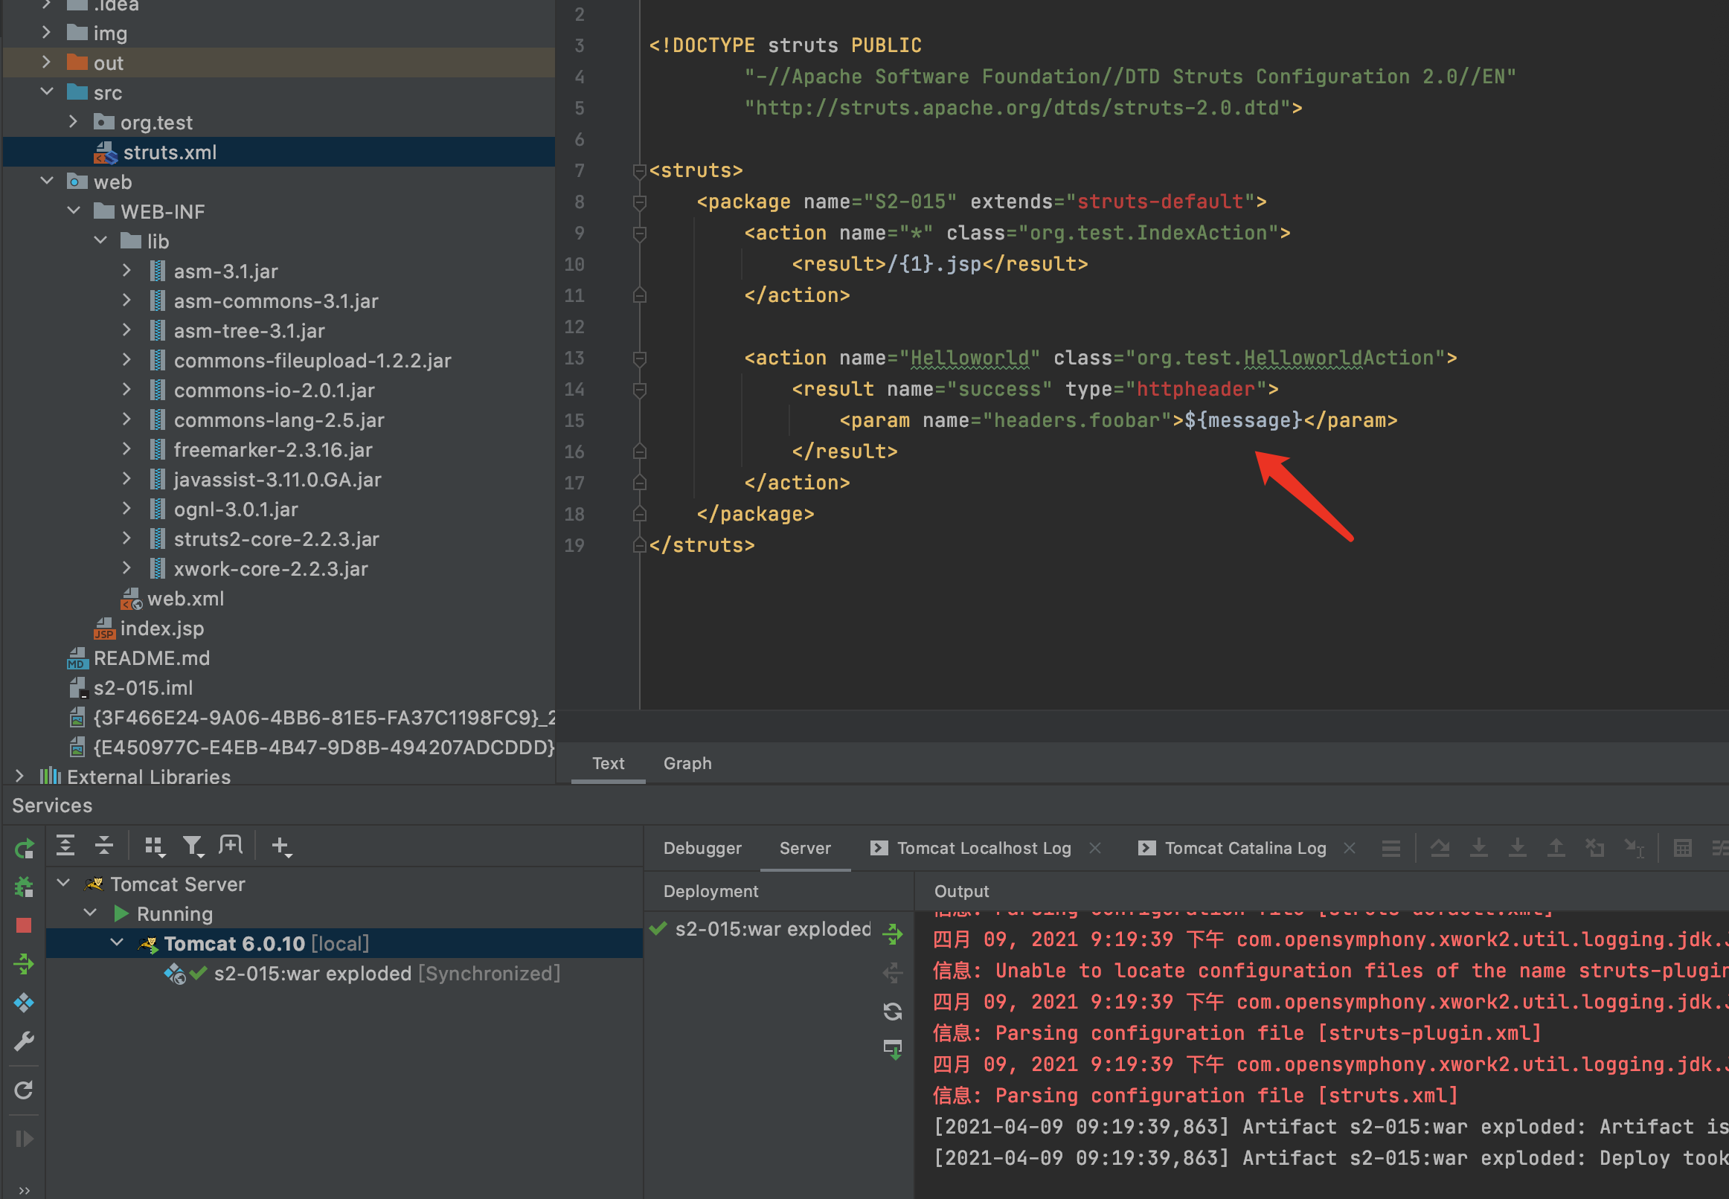Stop the Tomcat server with red square

[x=24, y=925]
